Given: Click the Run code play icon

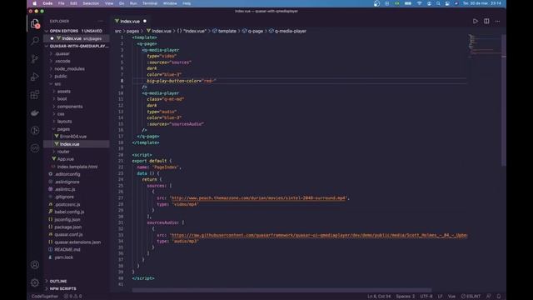Looking at the screenshot, I should 476,21.
